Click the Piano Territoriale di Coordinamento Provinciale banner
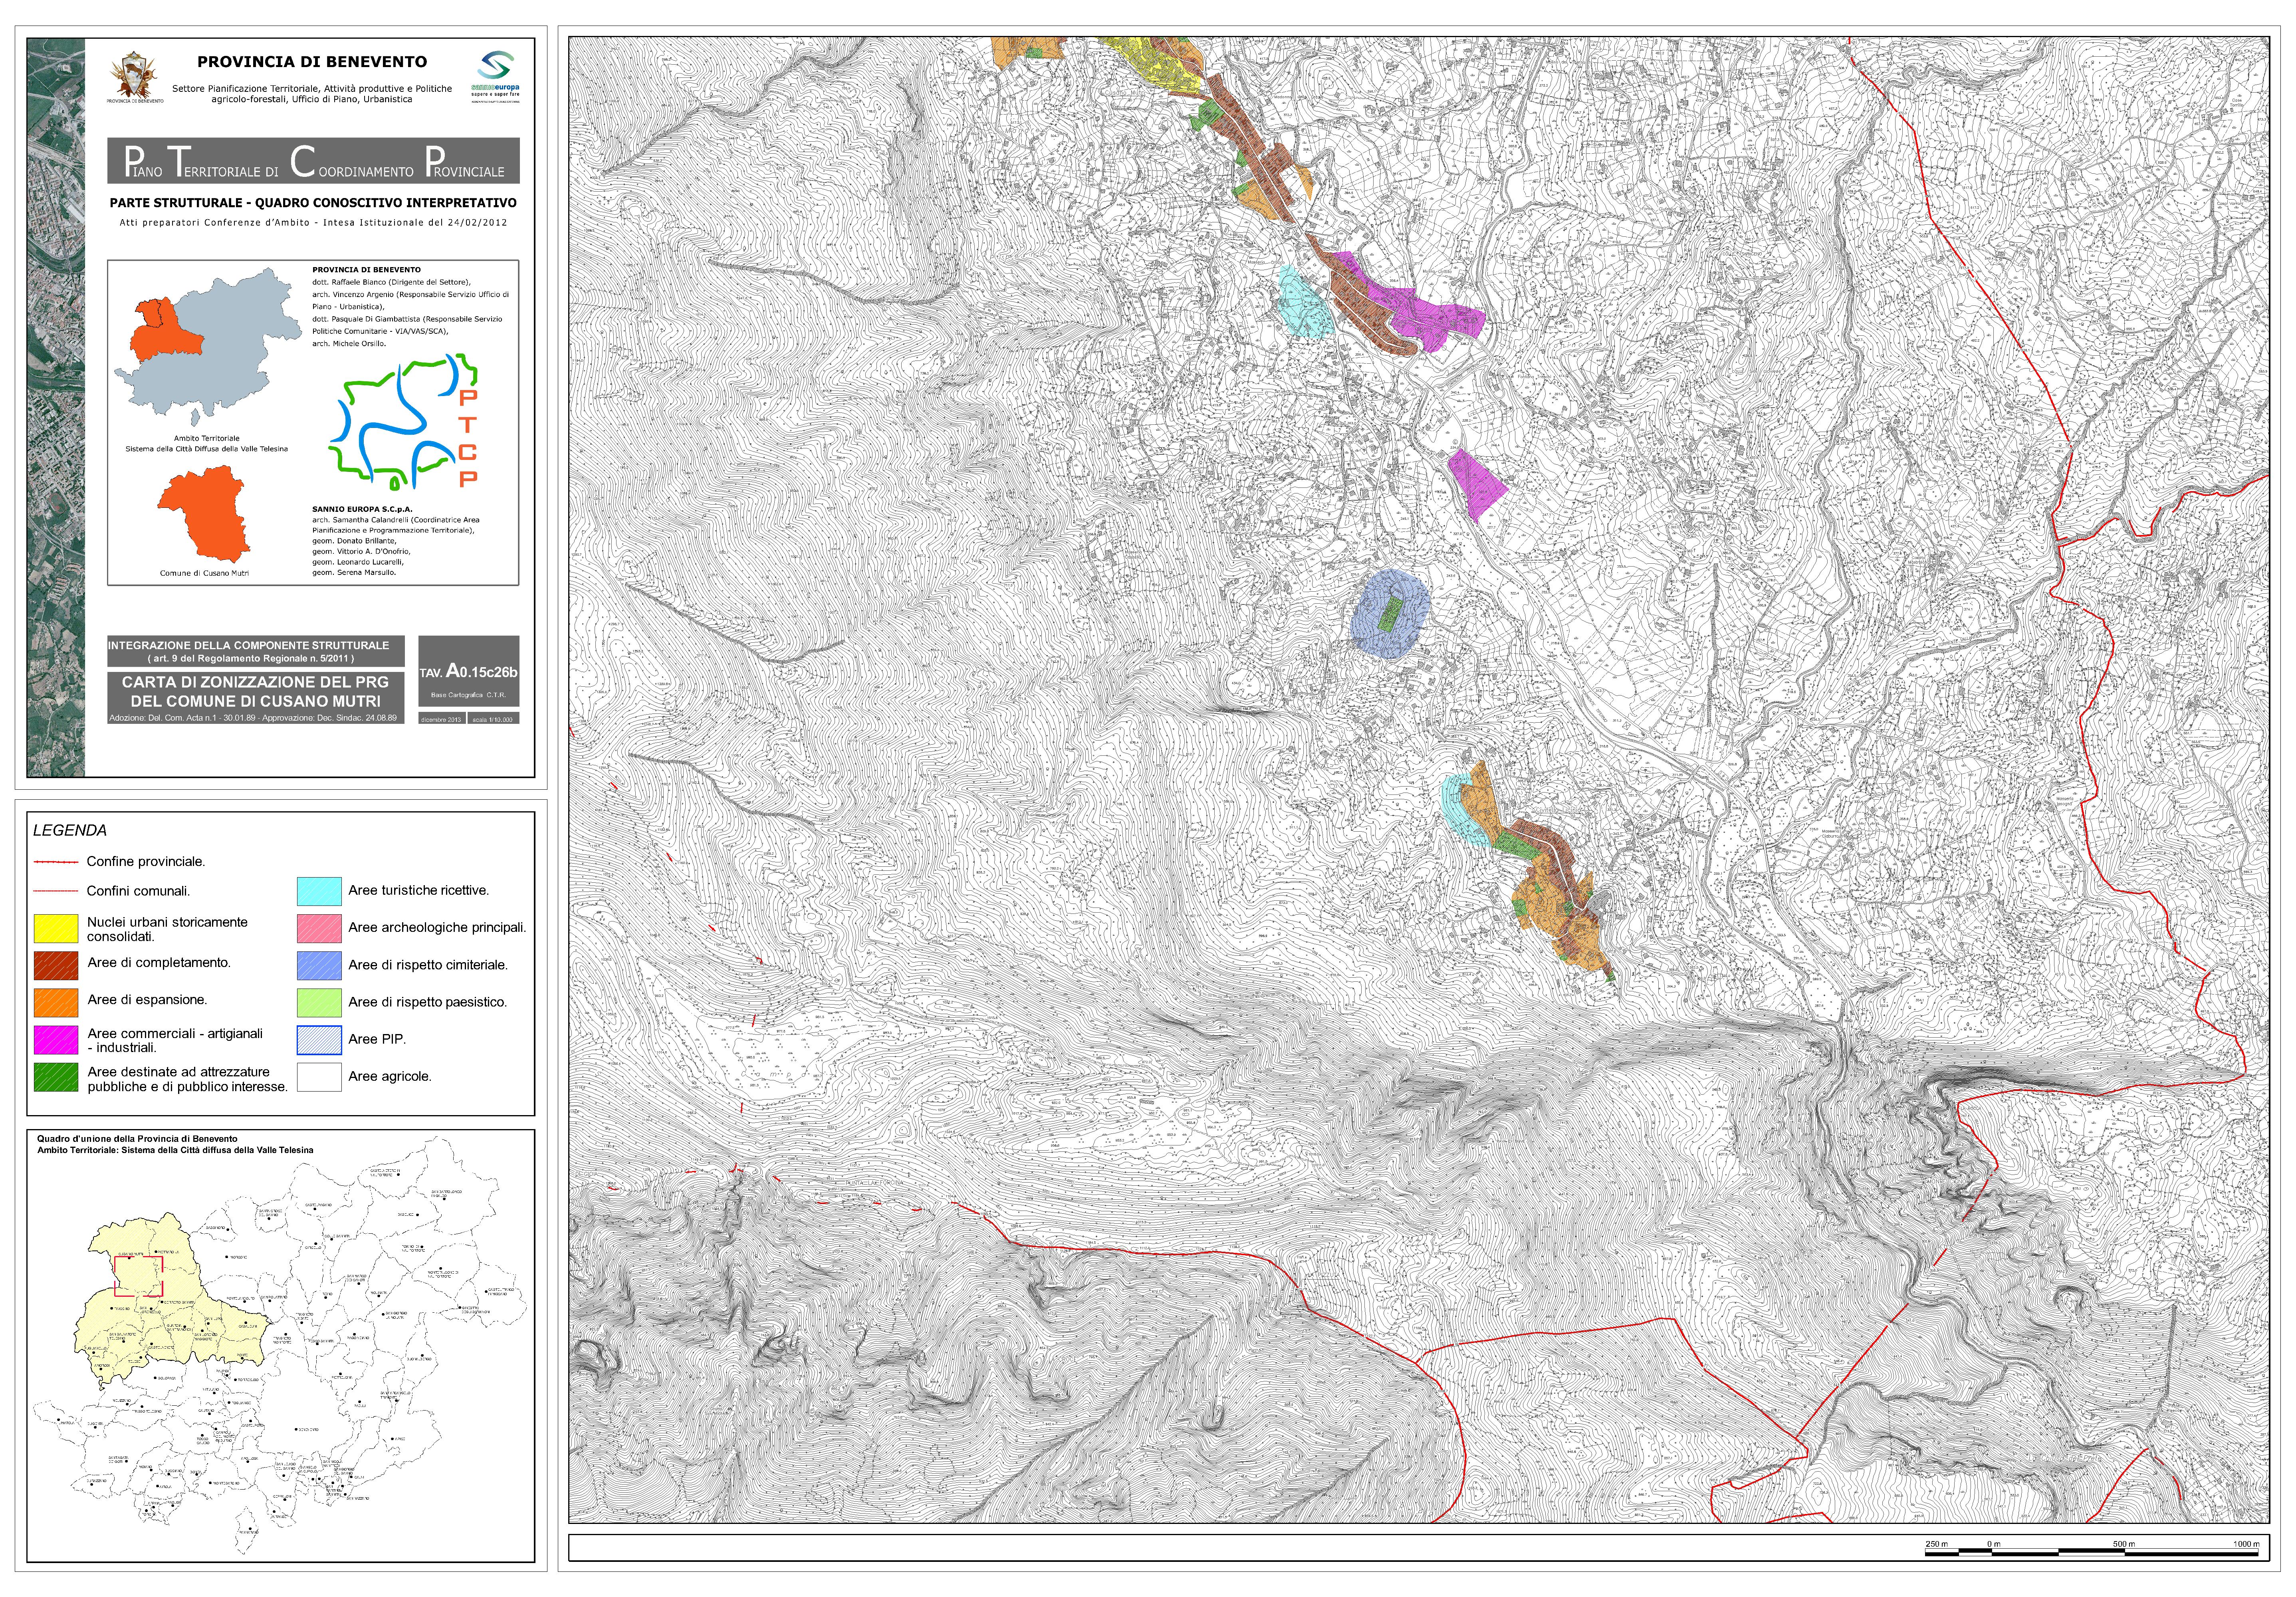Image resolution: width=2296 pixels, height=1597 pixels. [314, 160]
